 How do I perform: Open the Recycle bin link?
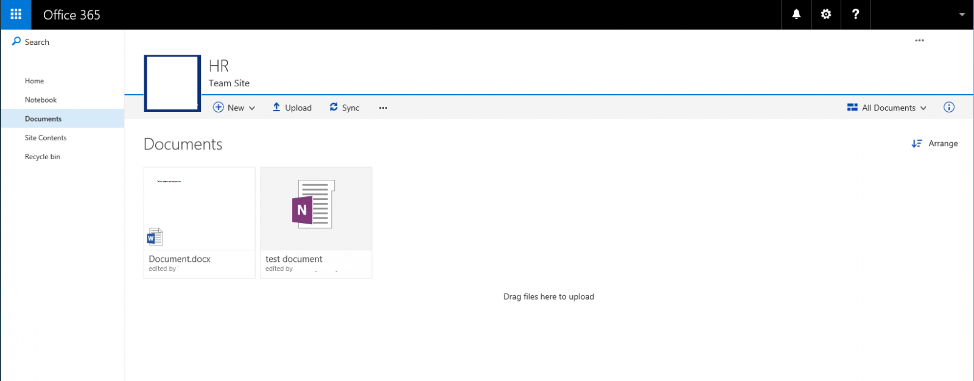pos(43,156)
